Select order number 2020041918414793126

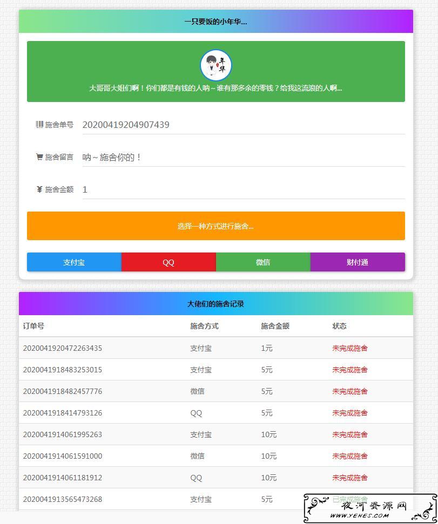[x=63, y=413]
